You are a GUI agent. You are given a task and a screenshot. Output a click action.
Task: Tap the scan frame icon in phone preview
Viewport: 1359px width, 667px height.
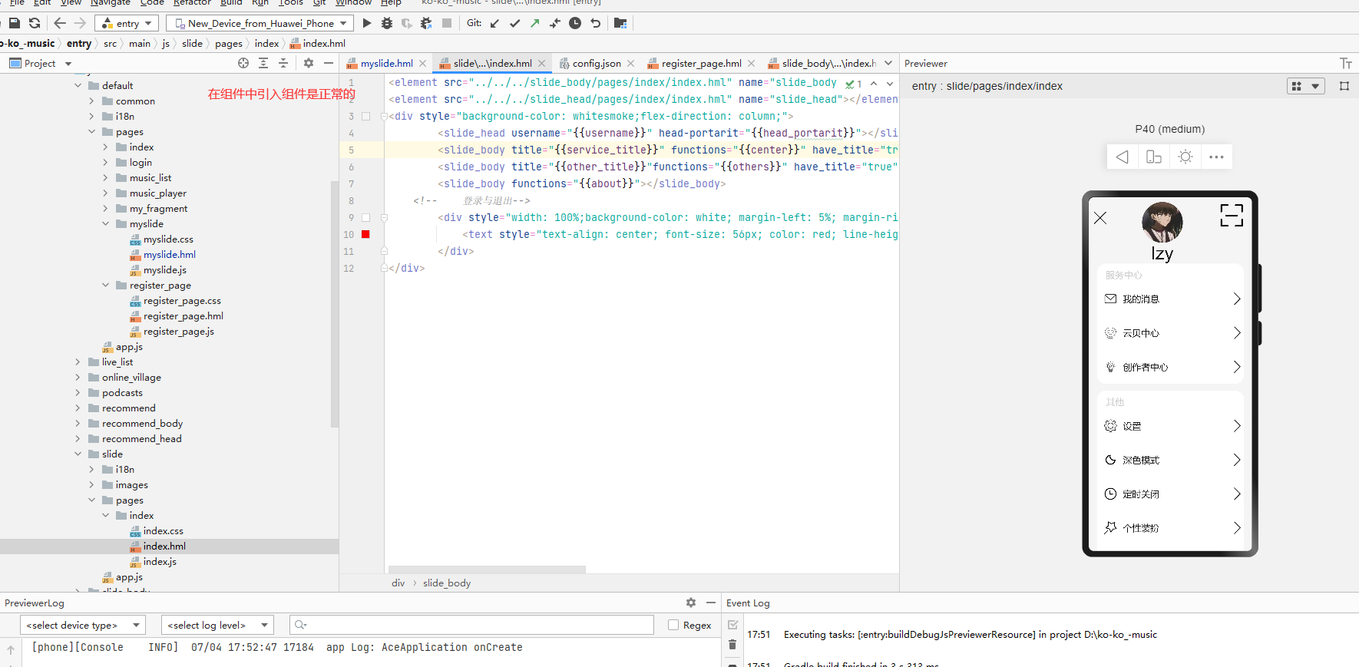click(x=1232, y=216)
